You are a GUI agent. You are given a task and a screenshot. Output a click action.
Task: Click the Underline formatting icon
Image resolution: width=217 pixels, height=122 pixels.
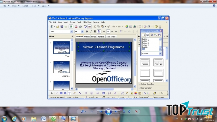(95, 32)
